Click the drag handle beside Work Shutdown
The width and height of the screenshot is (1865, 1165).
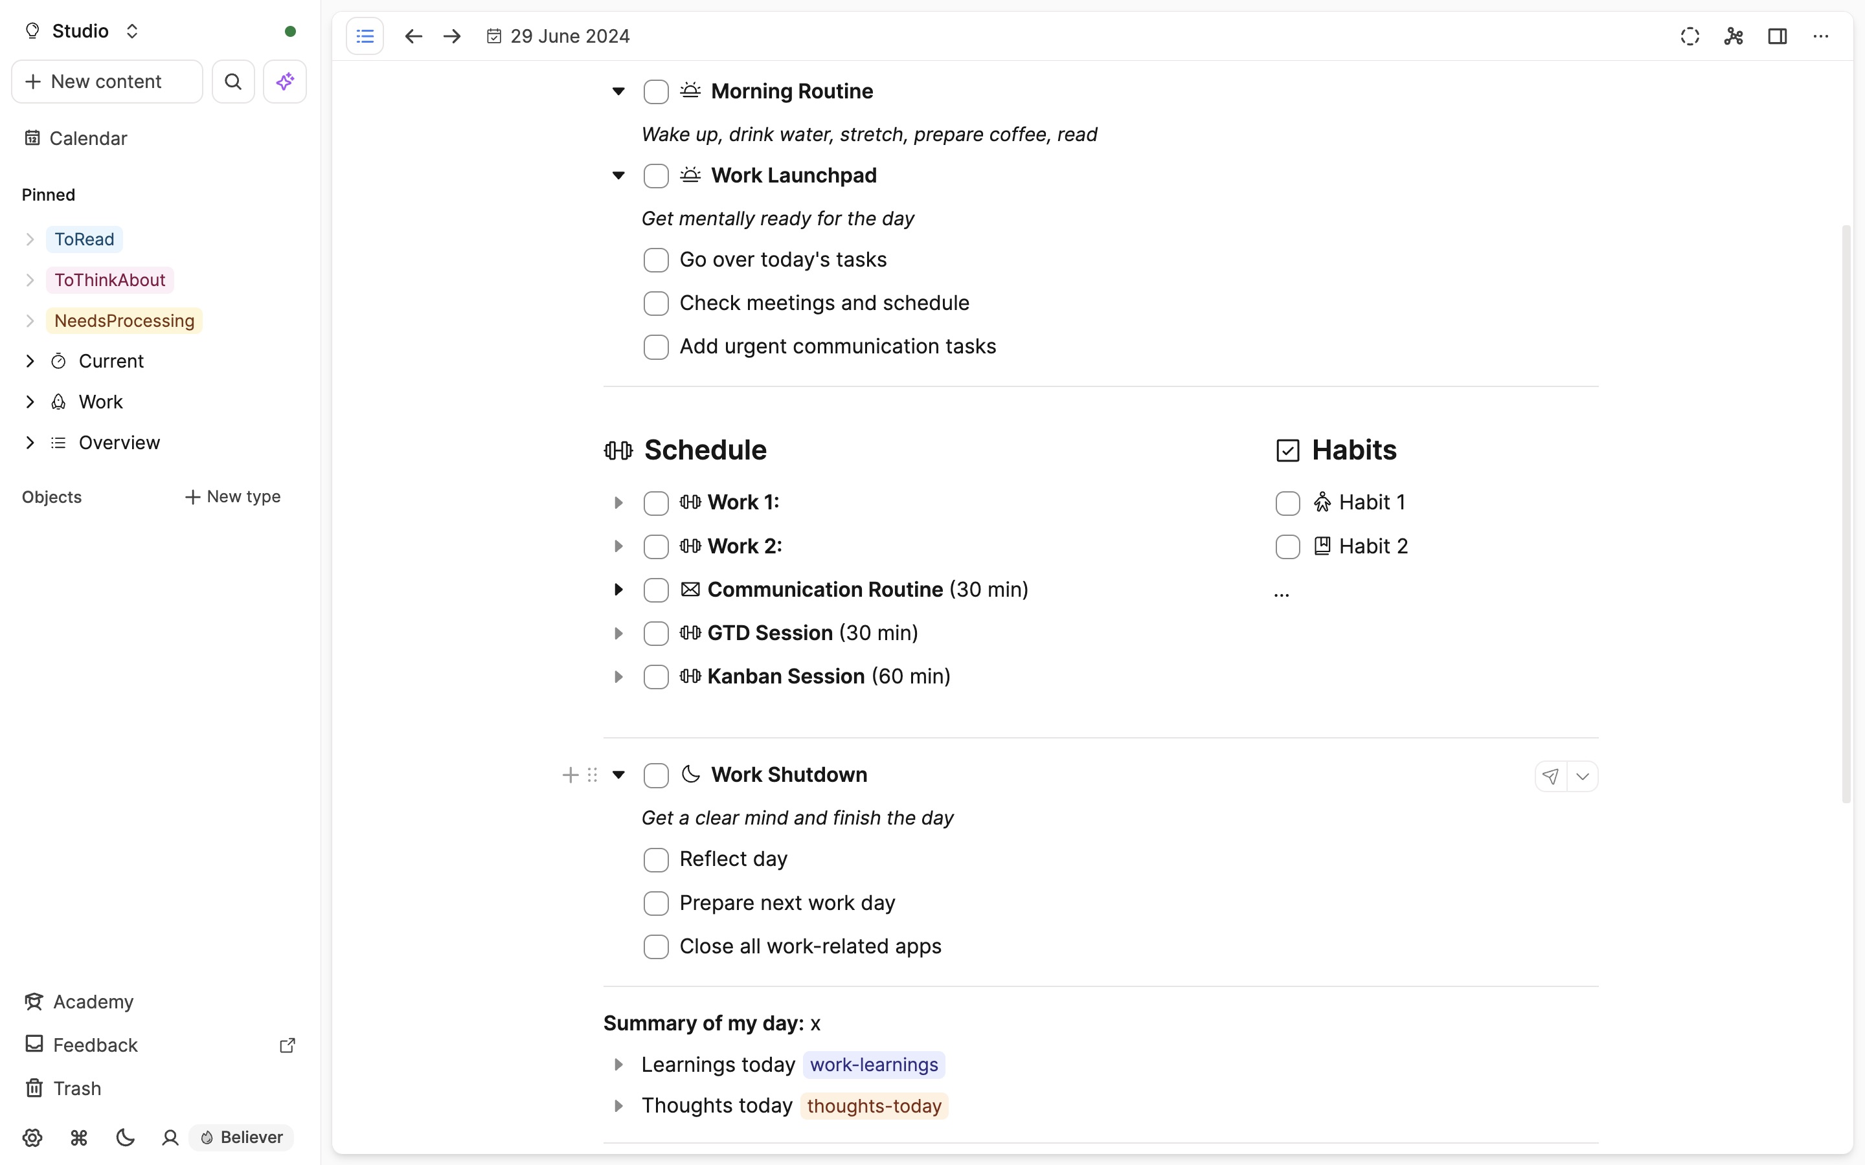point(593,775)
